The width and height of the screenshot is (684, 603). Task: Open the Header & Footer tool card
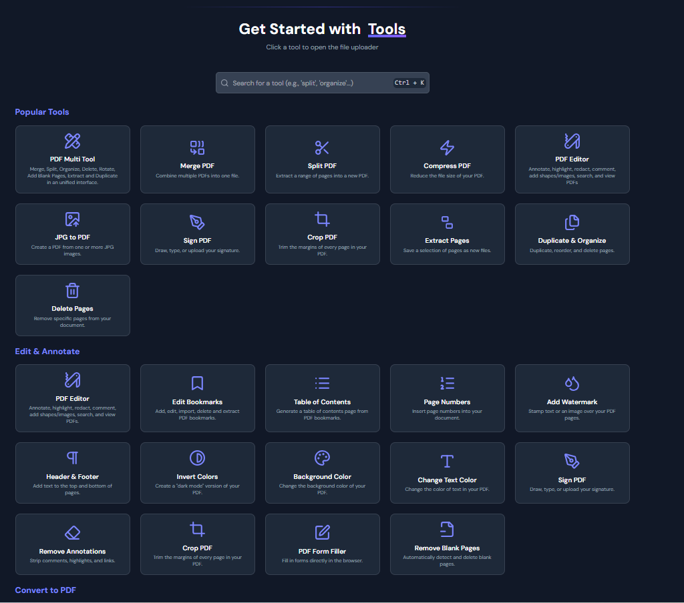click(72, 473)
